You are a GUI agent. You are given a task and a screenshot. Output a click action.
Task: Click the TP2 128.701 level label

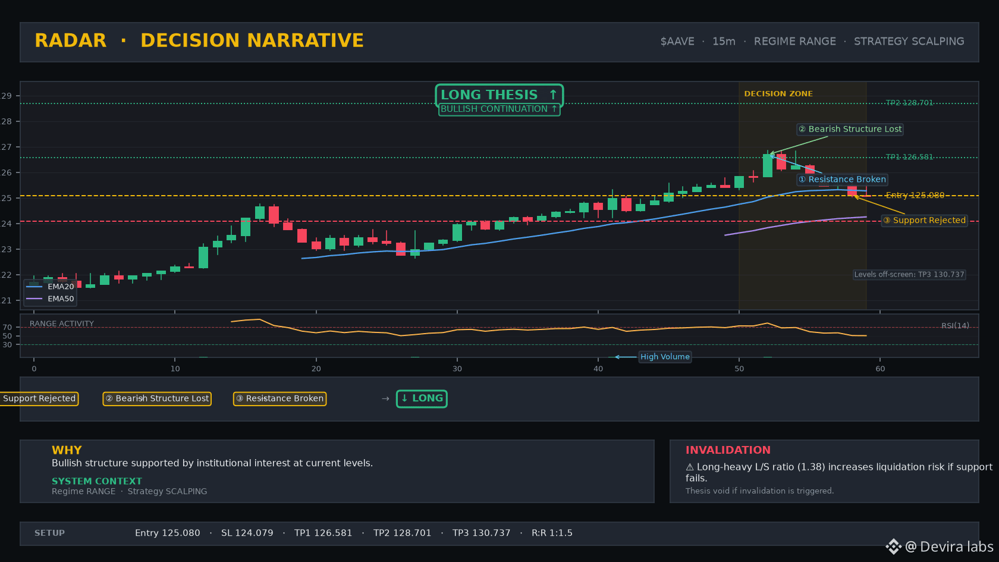(909, 103)
